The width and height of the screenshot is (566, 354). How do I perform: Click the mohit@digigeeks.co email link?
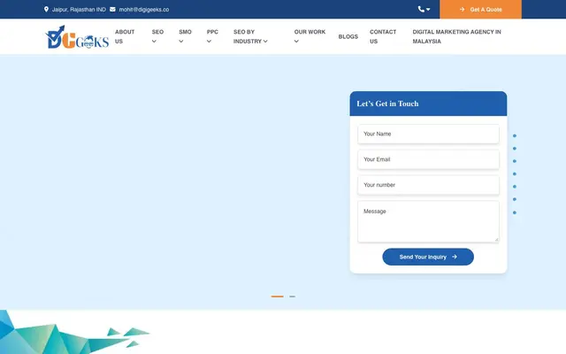144,10
